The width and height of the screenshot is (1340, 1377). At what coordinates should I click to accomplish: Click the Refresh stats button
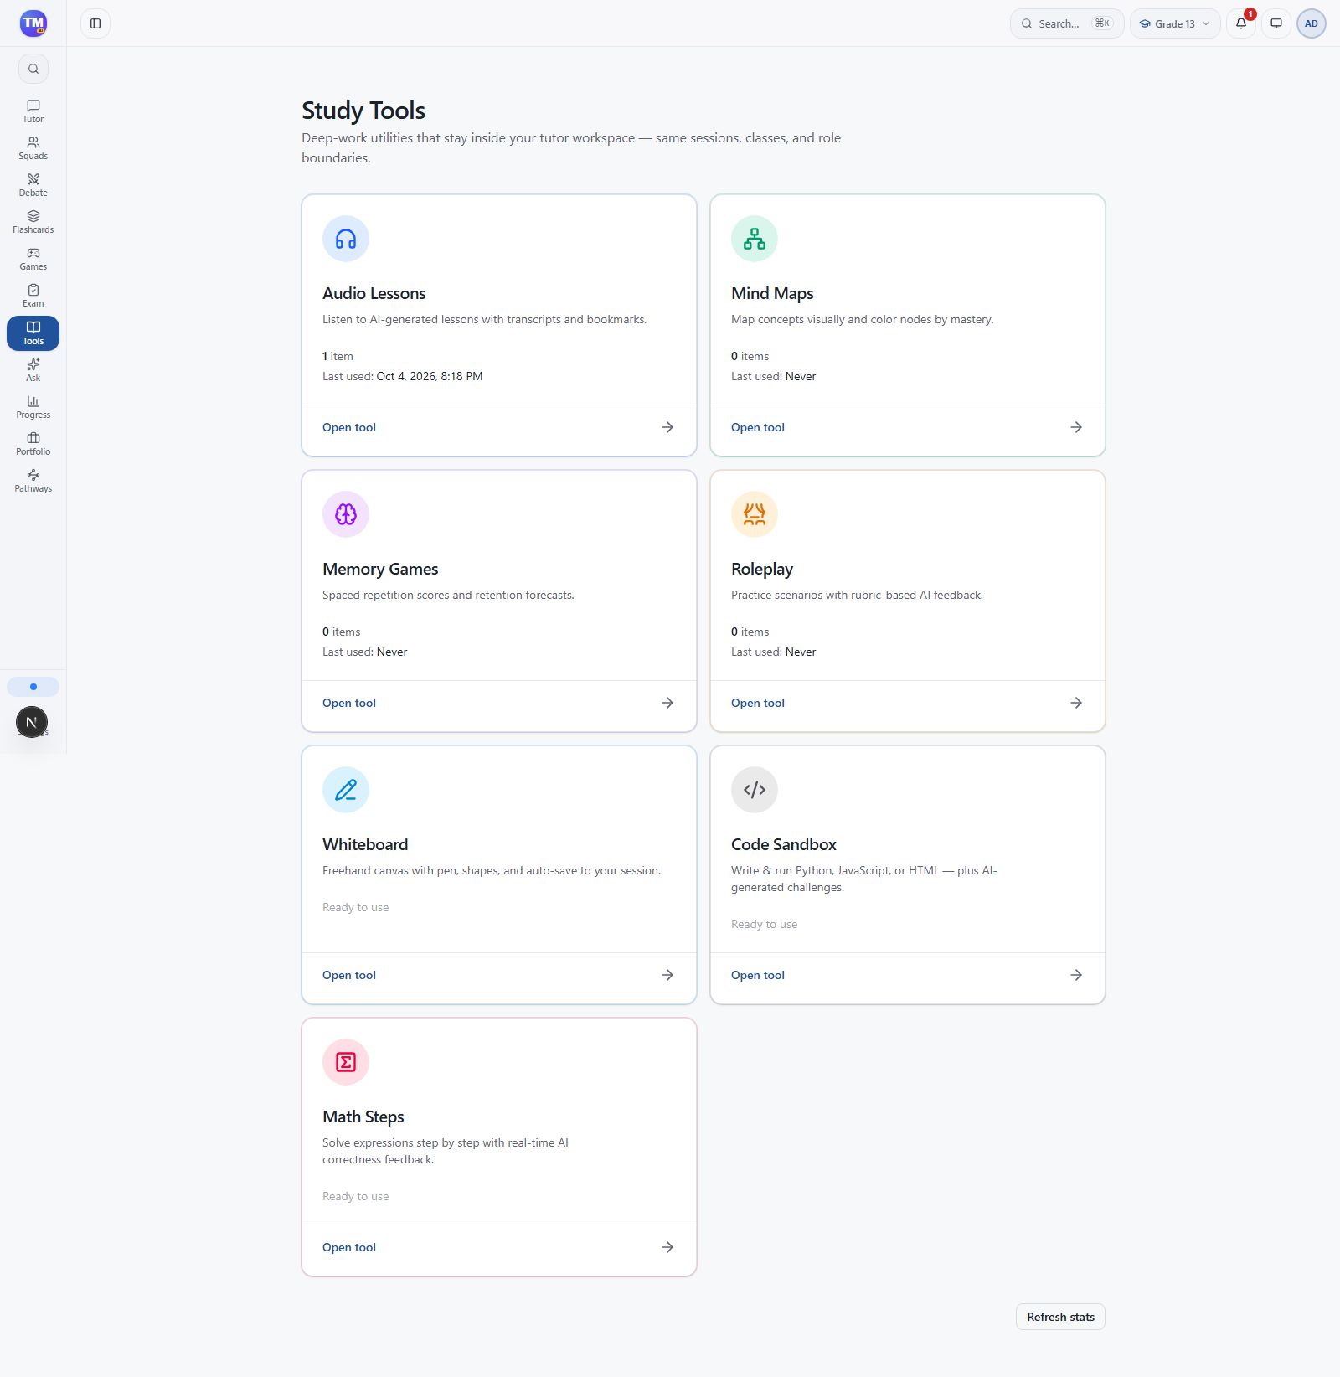pyautogui.click(x=1060, y=1317)
